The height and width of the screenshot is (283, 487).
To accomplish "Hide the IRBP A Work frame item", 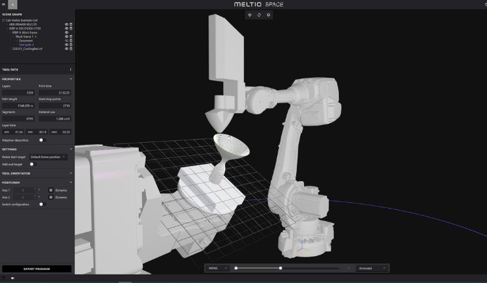I will (66, 32).
